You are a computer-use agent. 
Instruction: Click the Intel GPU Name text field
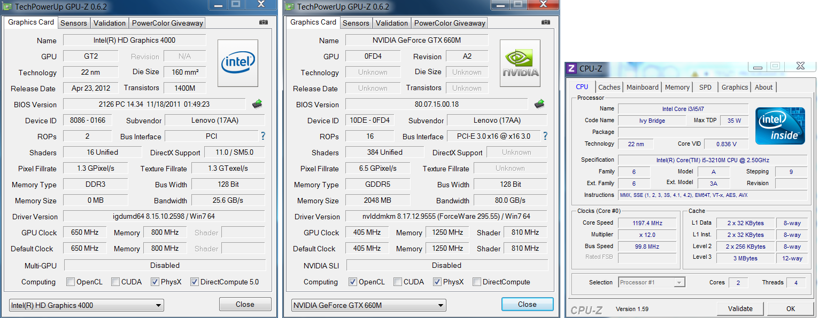tap(134, 40)
